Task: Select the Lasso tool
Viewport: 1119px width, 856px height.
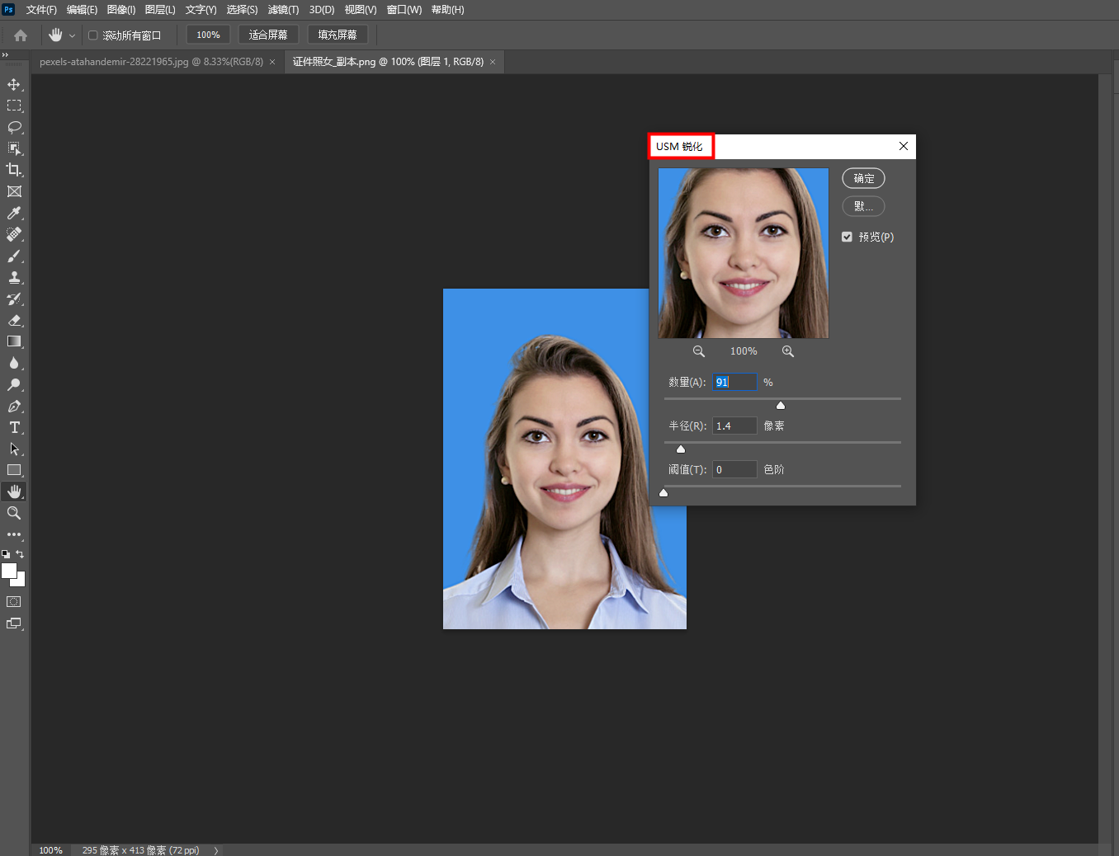Action: coord(14,127)
